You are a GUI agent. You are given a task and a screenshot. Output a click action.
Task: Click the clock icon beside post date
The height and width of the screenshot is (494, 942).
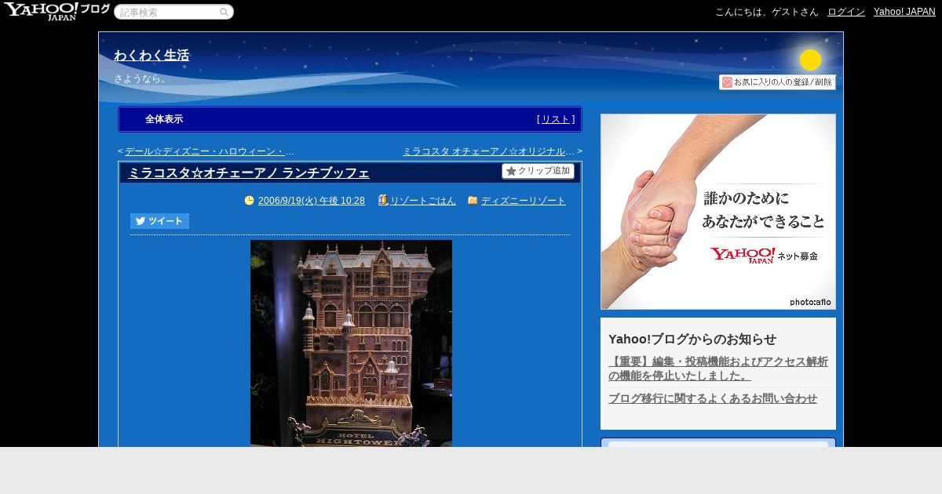(250, 200)
